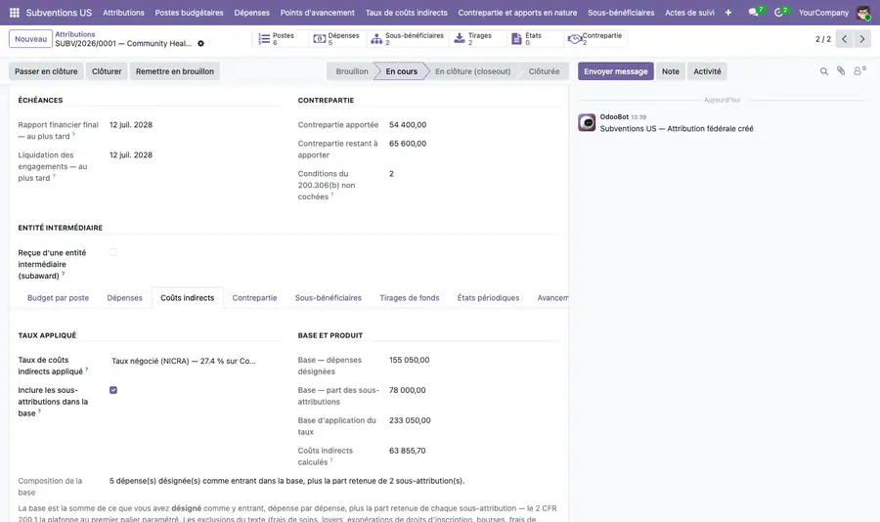
Task: Toggle Reçue d'une entité intermédiaire checkbox
Action: pyautogui.click(x=113, y=252)
